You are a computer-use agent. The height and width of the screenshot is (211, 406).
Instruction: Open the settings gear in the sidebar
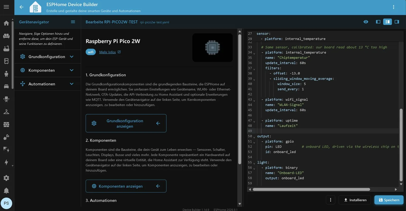tap(6, 178)
